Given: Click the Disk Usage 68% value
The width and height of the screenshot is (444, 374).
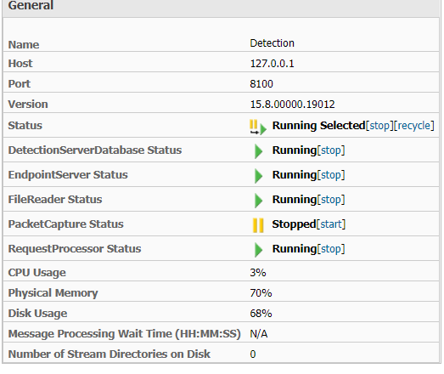Looking at the screenshot, I should pos(261,314).
